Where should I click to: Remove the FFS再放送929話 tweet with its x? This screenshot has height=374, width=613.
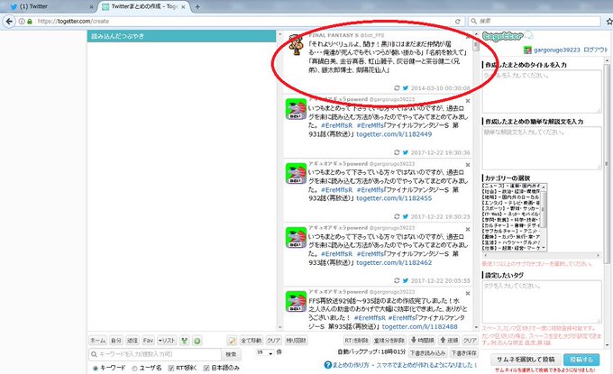[468, 294]
